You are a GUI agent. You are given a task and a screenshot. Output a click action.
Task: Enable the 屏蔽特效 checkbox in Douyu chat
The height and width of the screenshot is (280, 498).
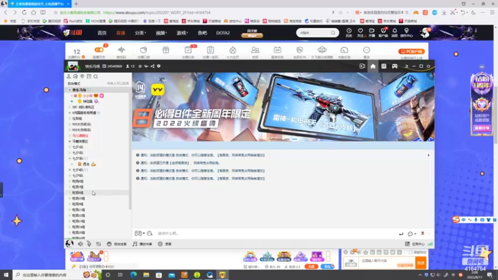[411, 252]
